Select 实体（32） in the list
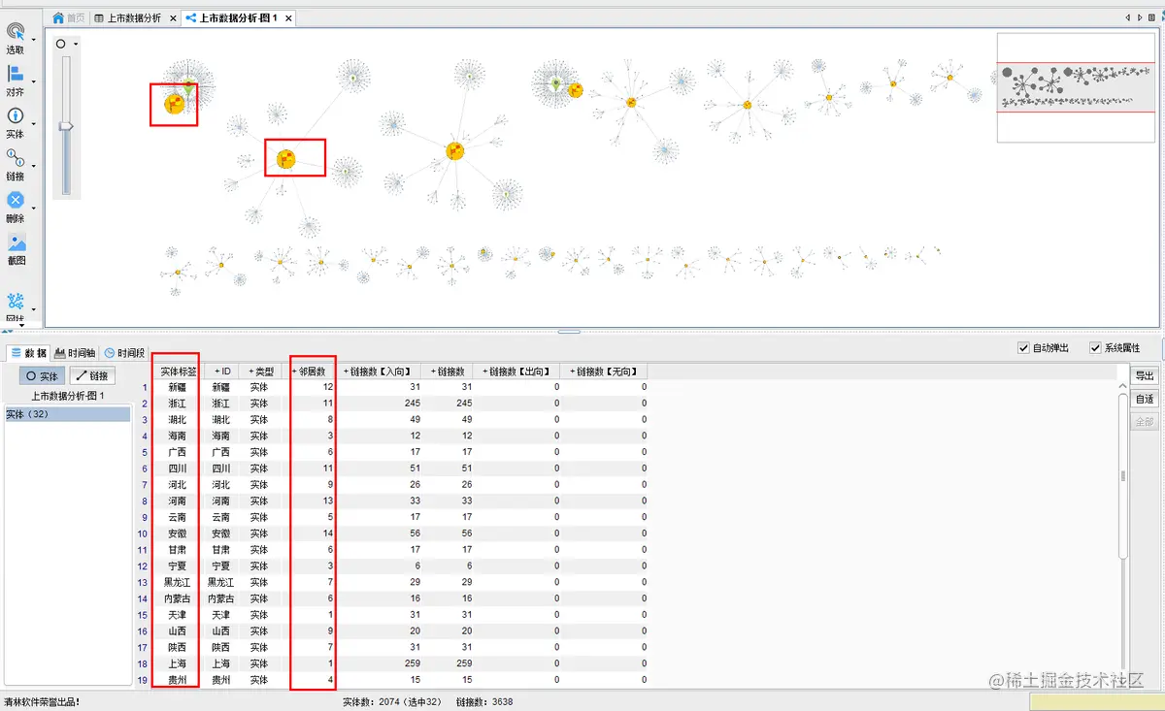 pyautogui.click(x=68, y=414)
